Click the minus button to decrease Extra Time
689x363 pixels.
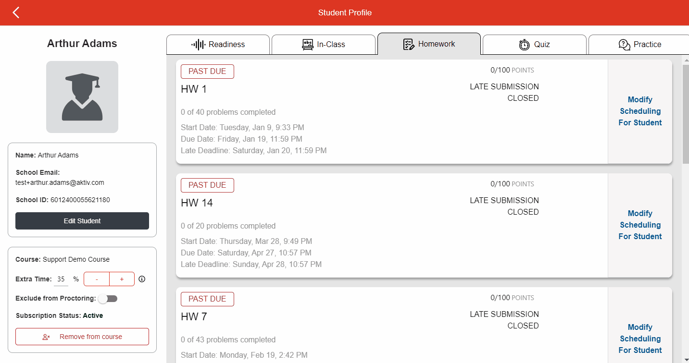tap(96, 279)
